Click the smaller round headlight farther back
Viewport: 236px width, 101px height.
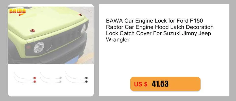coord(83,29)
